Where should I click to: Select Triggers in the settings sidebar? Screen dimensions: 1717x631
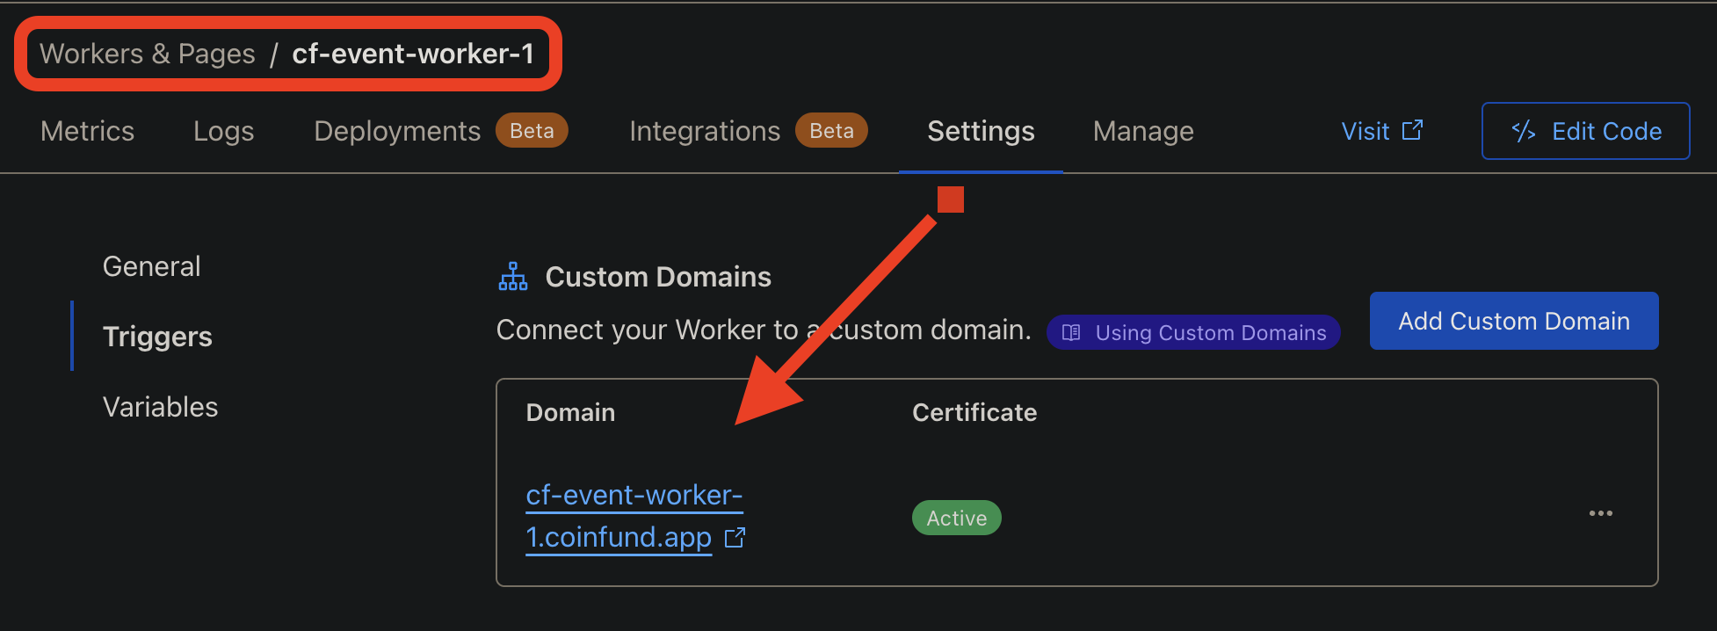coord(157,337)
